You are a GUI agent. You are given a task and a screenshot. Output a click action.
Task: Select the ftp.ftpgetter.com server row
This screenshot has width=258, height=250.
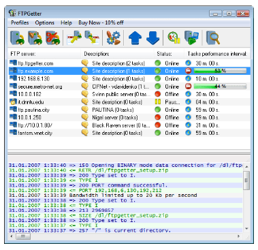pyautogui.click(x=129, y=63)
